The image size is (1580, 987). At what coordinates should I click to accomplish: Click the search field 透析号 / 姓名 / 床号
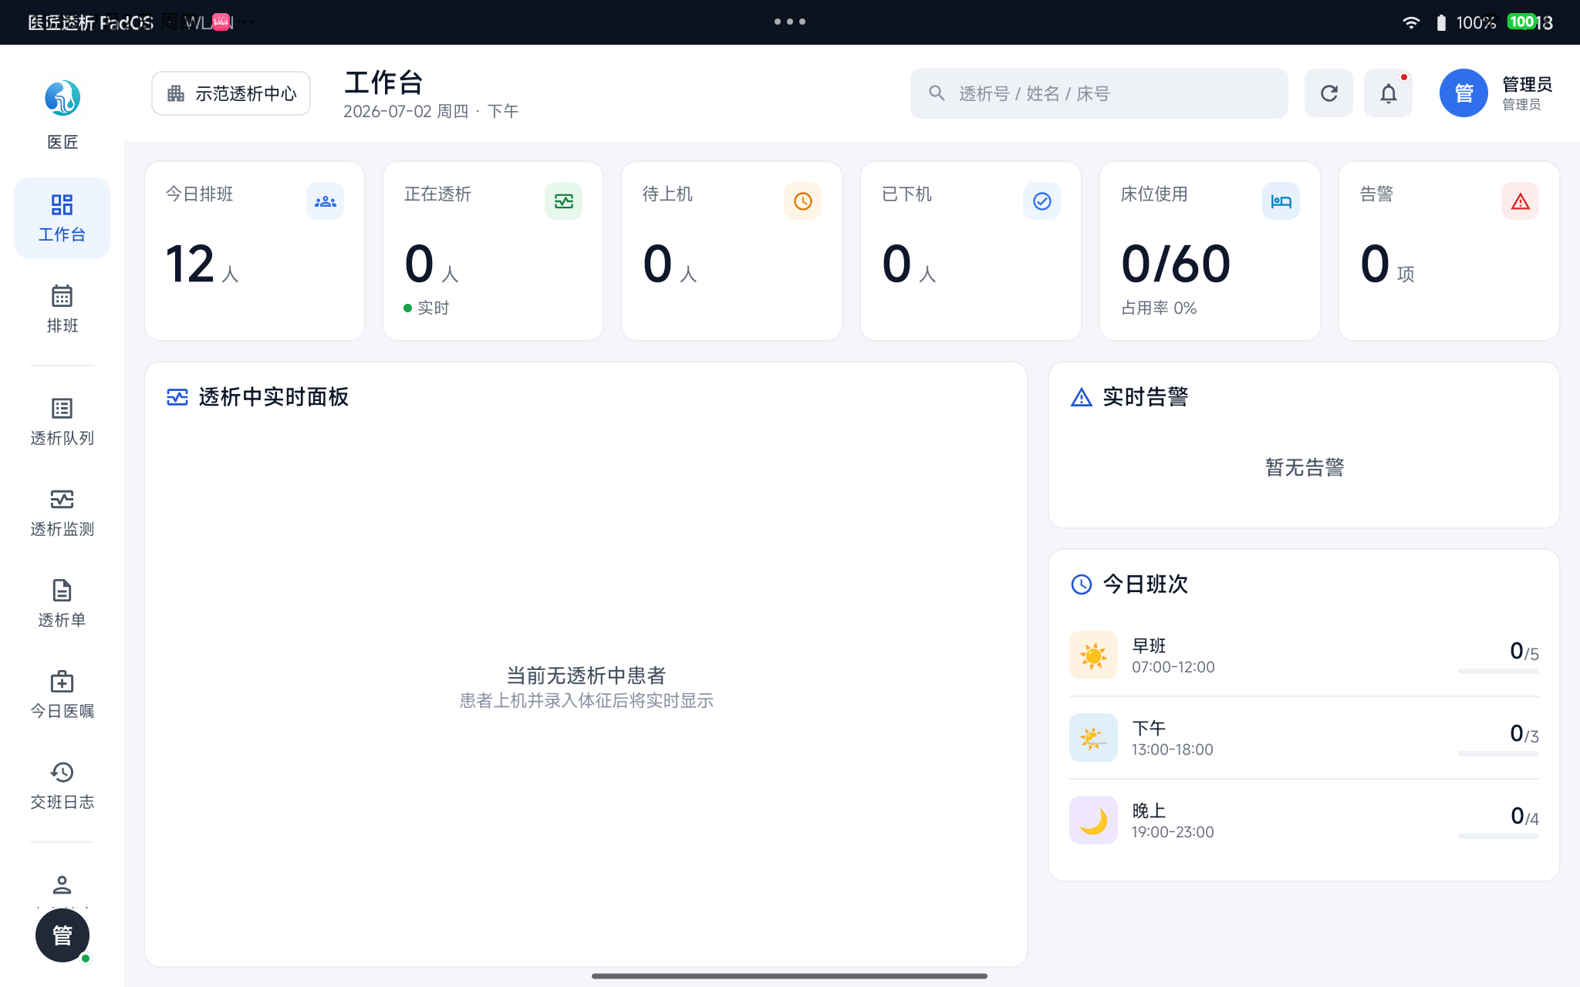click(1099, 93)
